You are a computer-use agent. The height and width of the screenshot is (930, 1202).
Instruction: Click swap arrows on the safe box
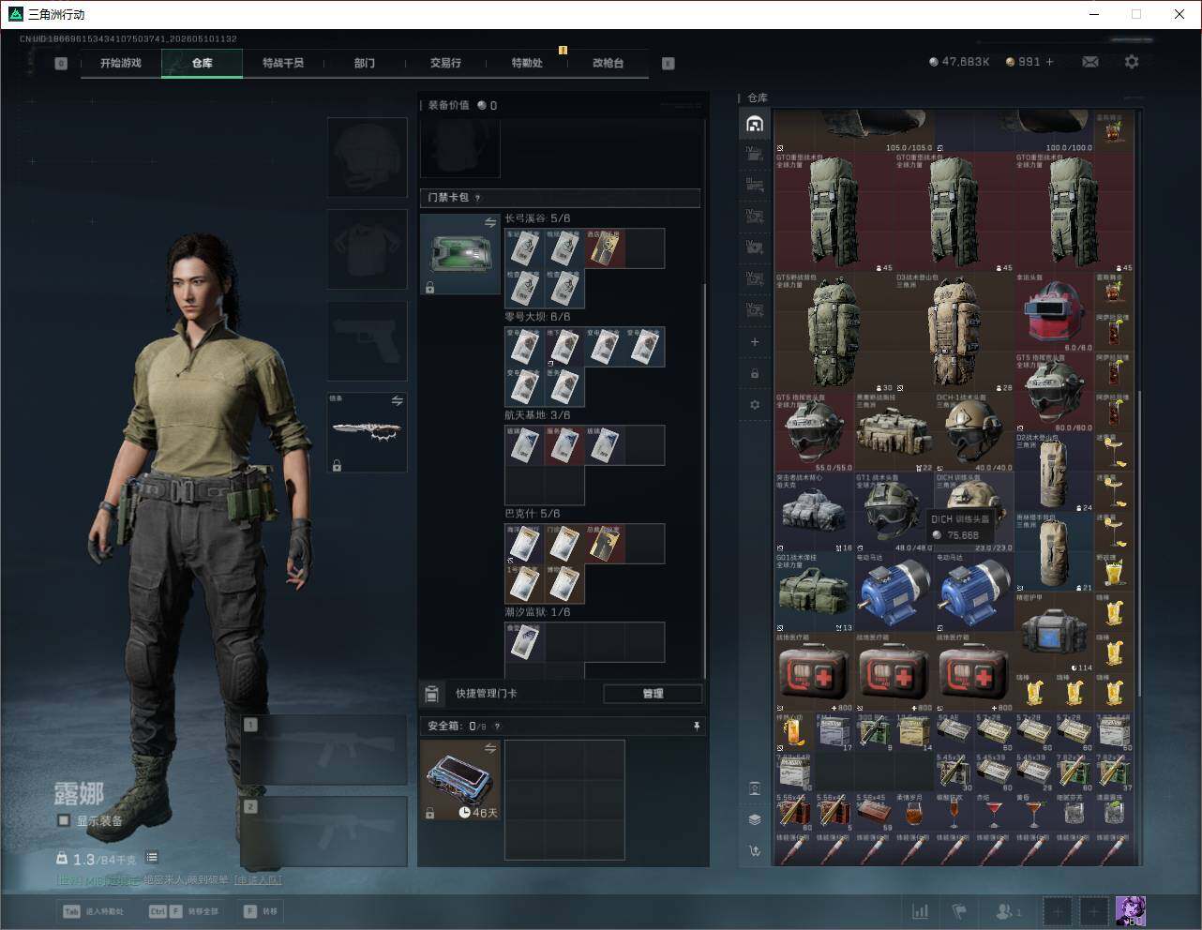click(490, 748)
